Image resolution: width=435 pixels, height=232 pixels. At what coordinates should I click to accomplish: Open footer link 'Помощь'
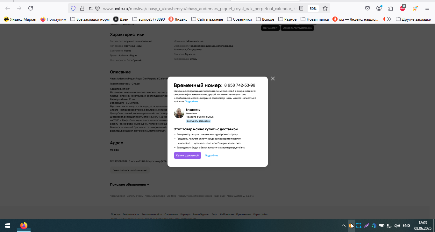(x=116, y=214)
